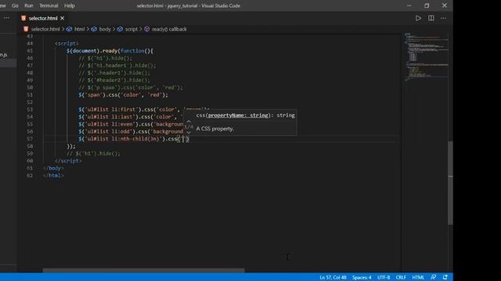
Task: Run the code with the play icon
Action: point(418,18)
